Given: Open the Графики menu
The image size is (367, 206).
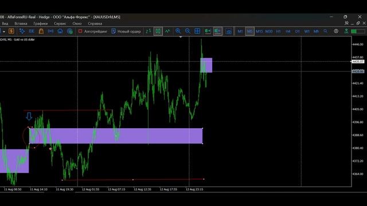Looking at the screenshot, I should (41, 23).
